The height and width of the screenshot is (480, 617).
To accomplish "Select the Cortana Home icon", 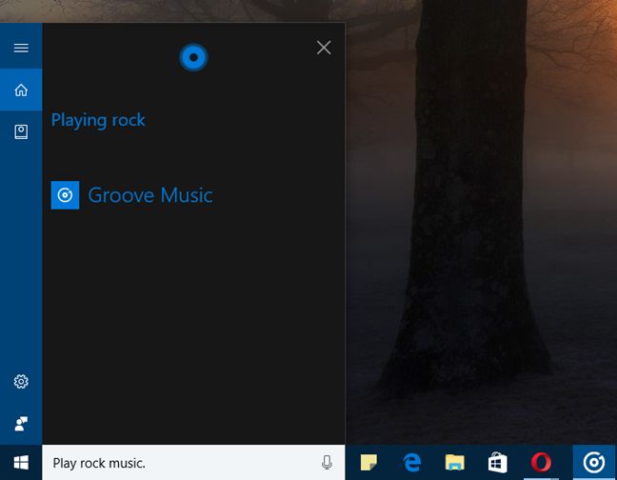I will click(21, 90).
